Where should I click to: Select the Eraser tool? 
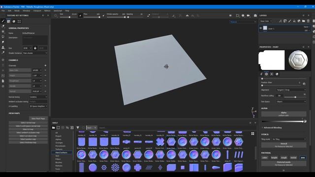click(x=3, y=26)
